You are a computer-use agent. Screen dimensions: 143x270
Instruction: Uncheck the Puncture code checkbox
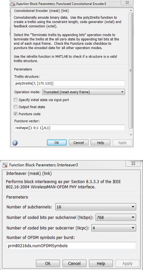click(16, 114)
